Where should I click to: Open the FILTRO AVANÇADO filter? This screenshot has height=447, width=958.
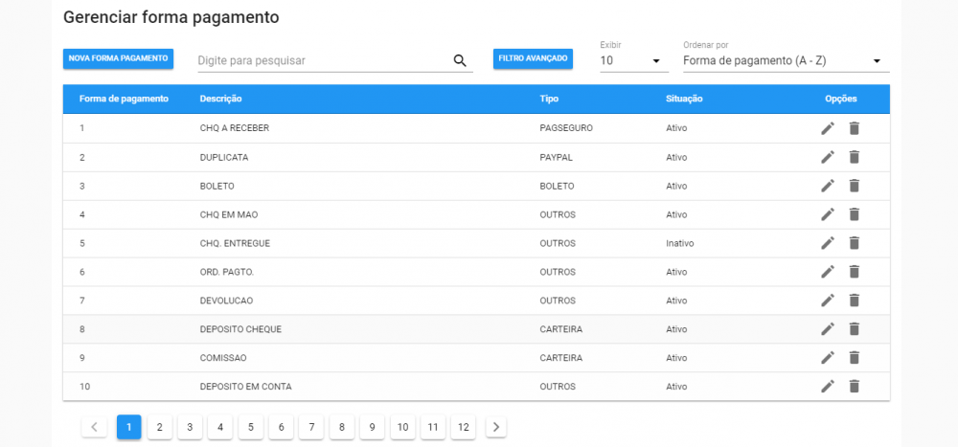click(533, 58)
